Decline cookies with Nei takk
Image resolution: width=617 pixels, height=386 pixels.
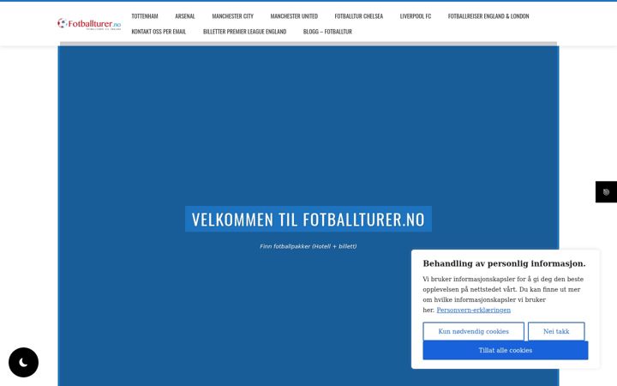coord(556,331)
